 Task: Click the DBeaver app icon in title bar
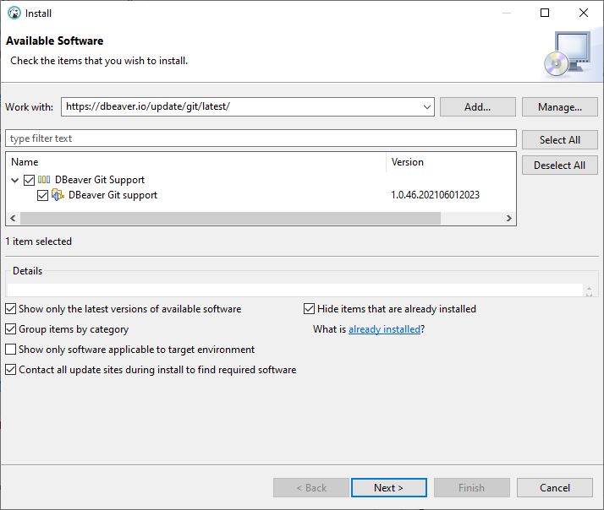[x=14, y=13]
